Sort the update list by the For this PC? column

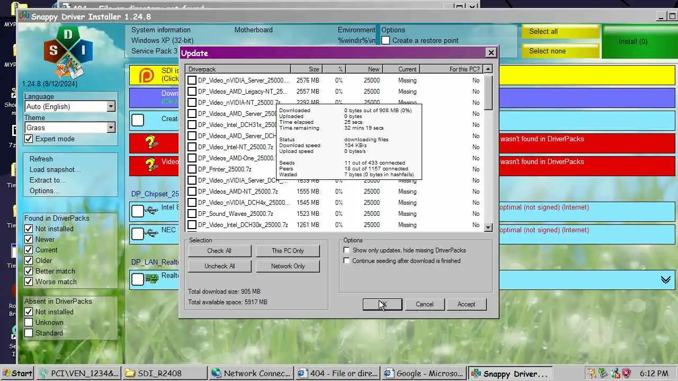click(x=451, y=69)
